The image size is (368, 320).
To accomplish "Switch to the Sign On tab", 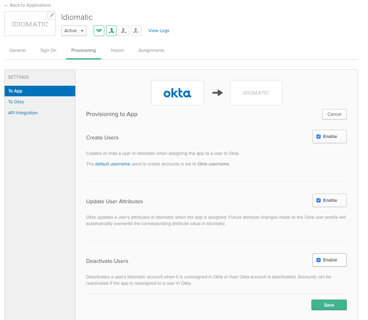I will coord(48,50).
